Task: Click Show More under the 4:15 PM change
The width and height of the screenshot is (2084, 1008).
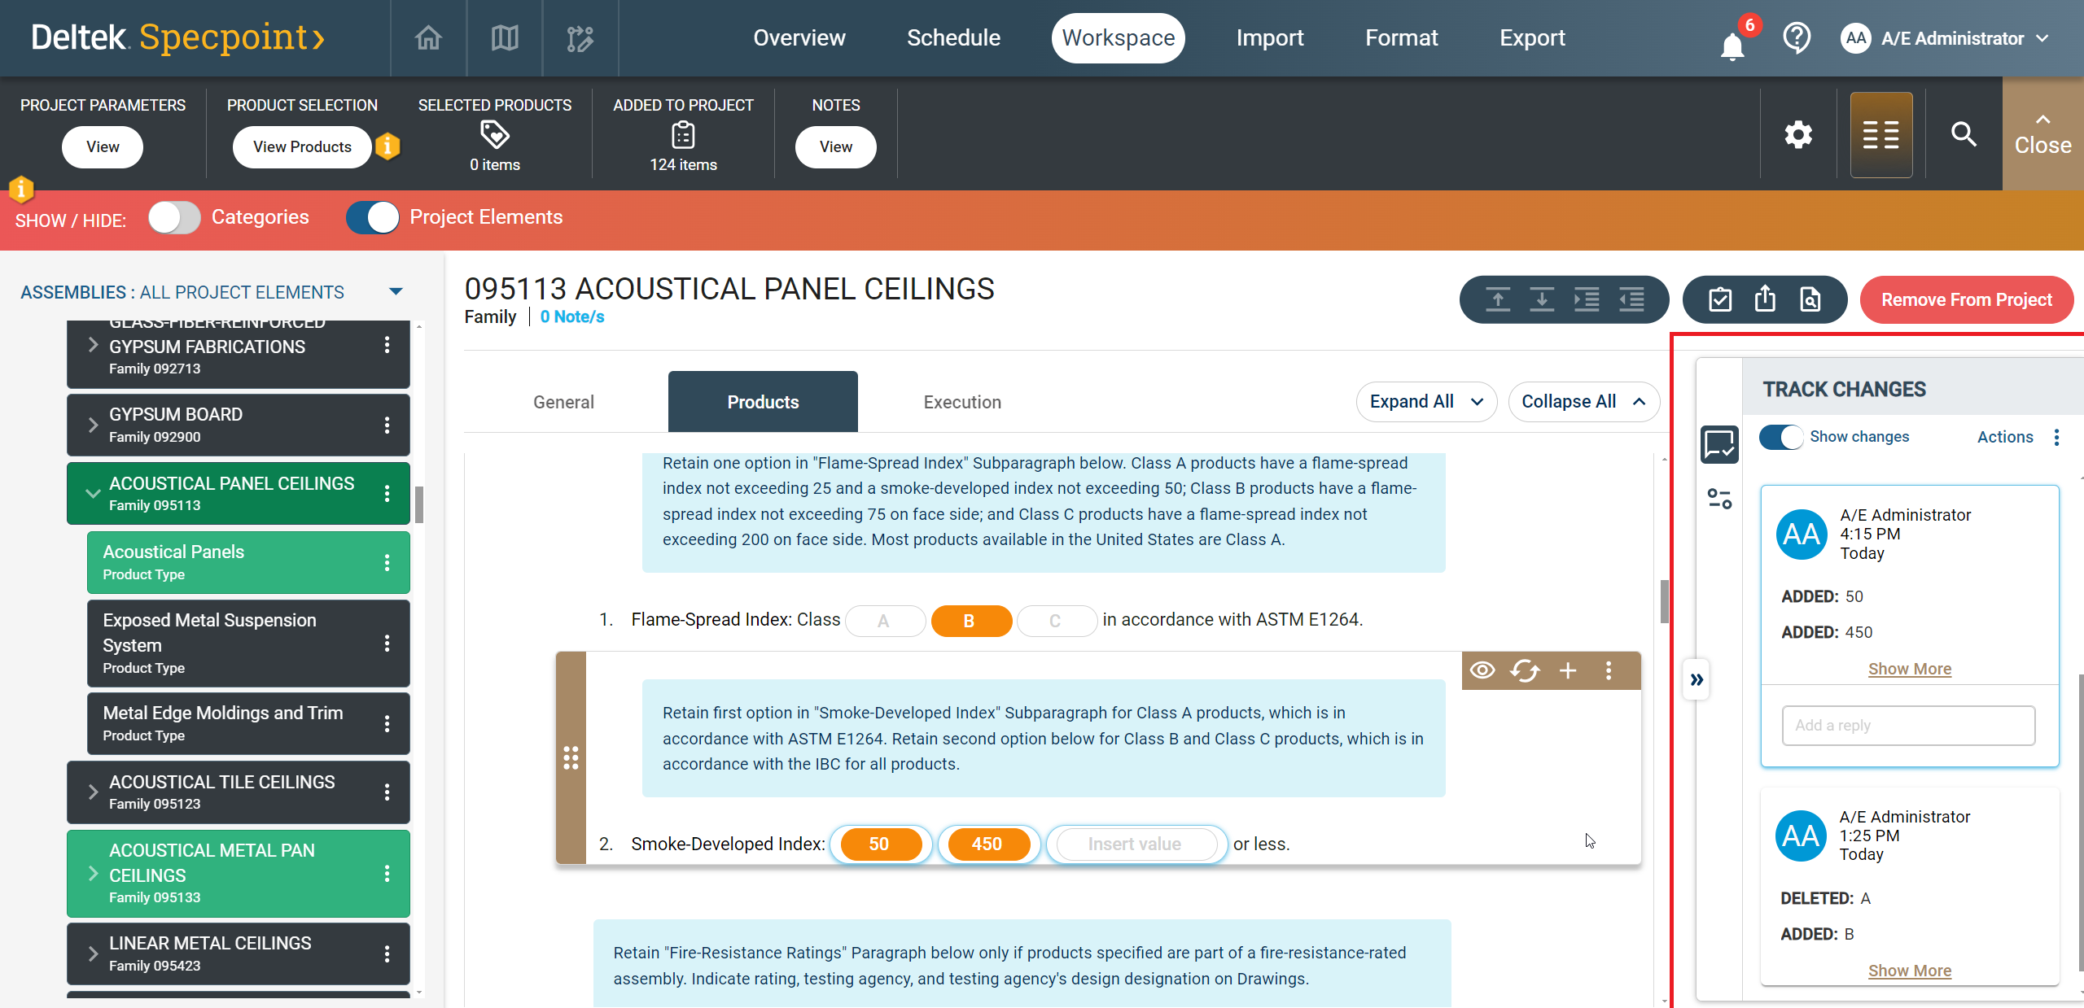Action: pos(1909,669)
